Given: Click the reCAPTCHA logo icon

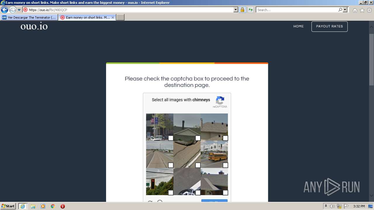Looking at the screenshot, I should click(220, 101).
